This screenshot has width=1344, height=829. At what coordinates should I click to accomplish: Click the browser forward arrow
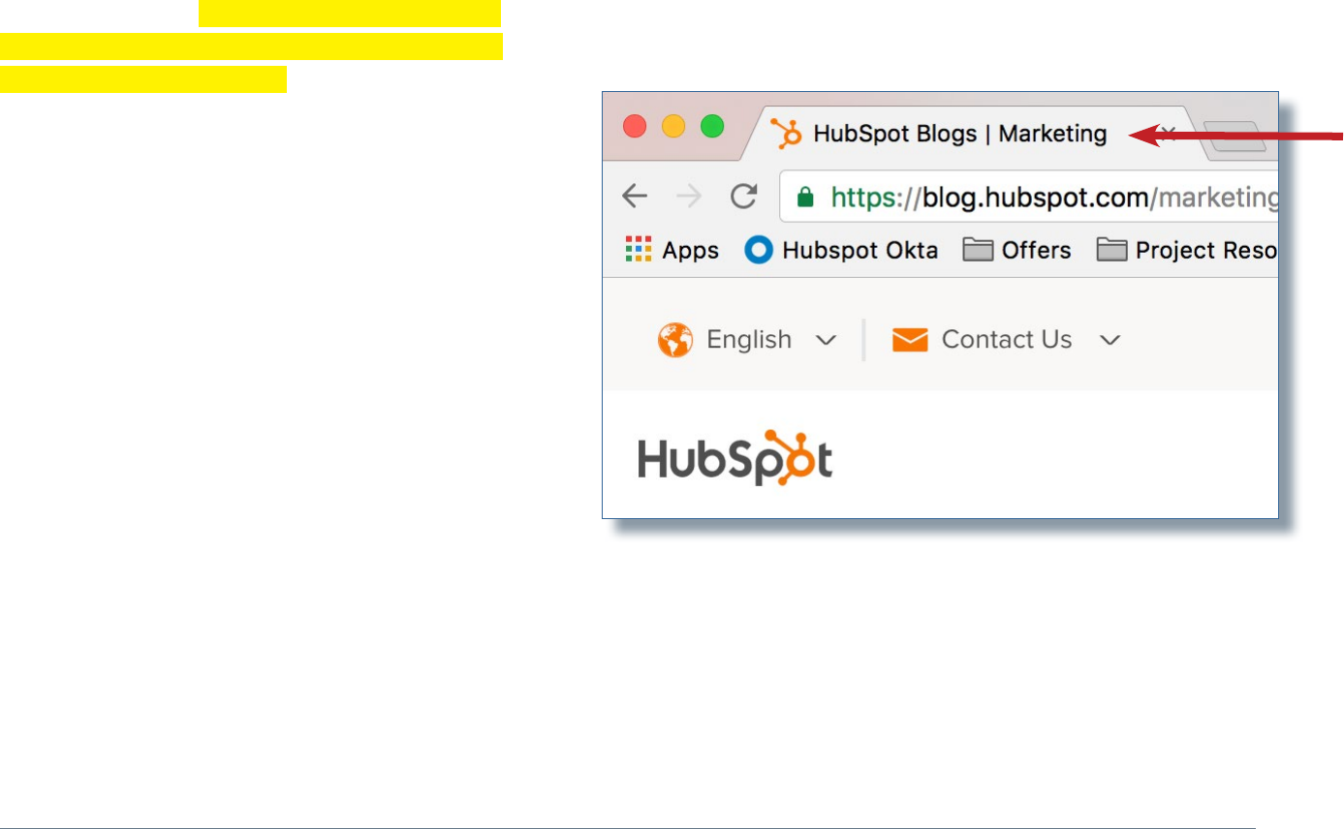coord(689,197)
